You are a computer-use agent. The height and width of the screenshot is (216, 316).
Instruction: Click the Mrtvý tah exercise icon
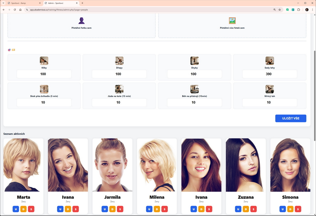click(x=270, y=89)
